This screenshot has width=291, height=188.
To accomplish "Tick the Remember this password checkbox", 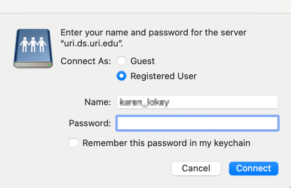I will click(x=73, y=143).
